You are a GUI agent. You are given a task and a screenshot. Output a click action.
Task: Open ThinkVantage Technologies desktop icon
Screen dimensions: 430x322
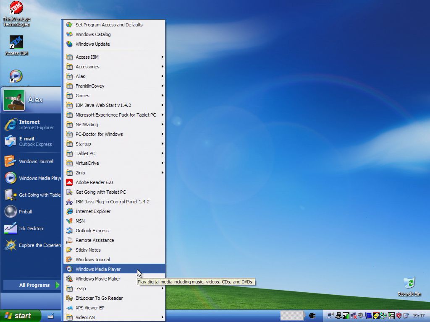click(x=16, y=8)
